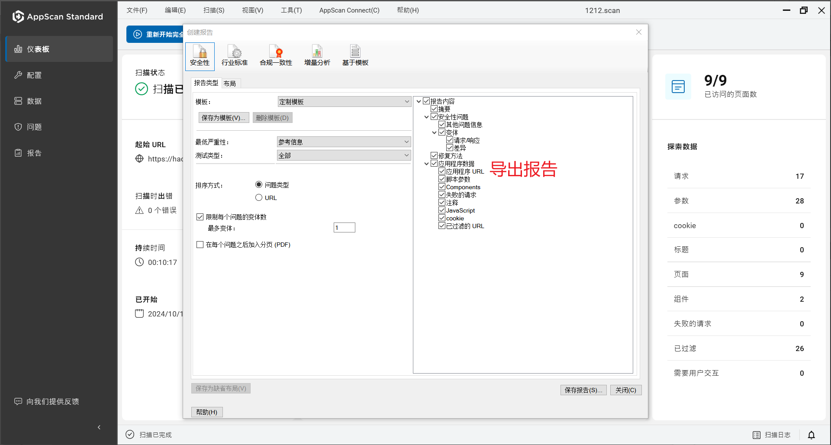Click 保存为缺省布局(V) button
The image size is (831, 445).
221,388
